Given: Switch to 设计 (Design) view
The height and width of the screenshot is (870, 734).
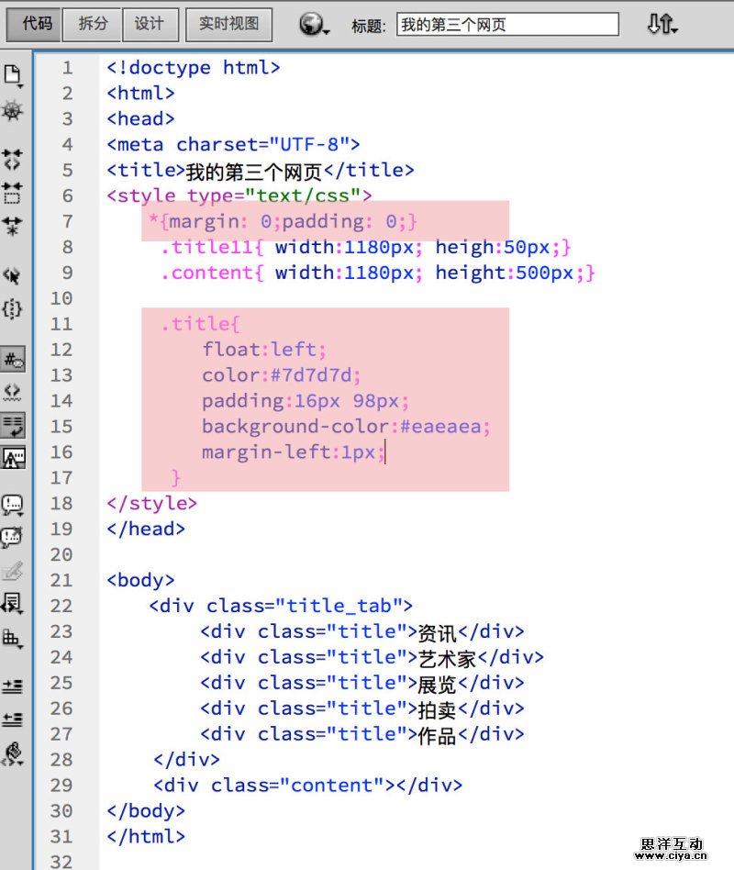Looking at the screenshot, I should click(x=149, y=25).
